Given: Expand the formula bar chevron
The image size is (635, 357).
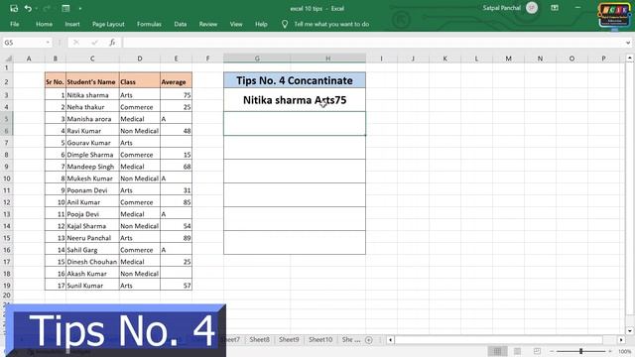Looking at the screenshot, I should (628, 43).
